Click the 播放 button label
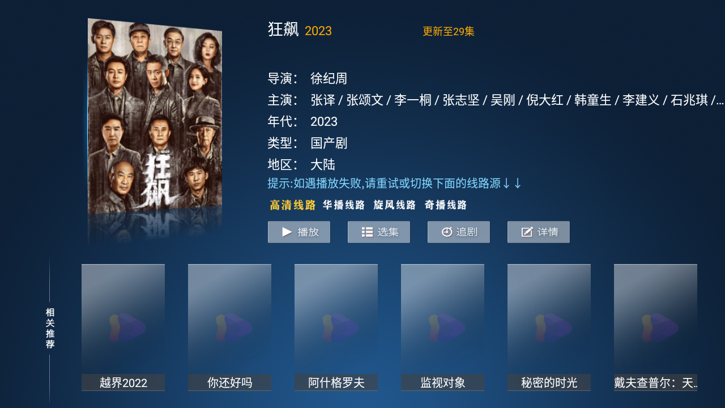 [x=308, y=232]
